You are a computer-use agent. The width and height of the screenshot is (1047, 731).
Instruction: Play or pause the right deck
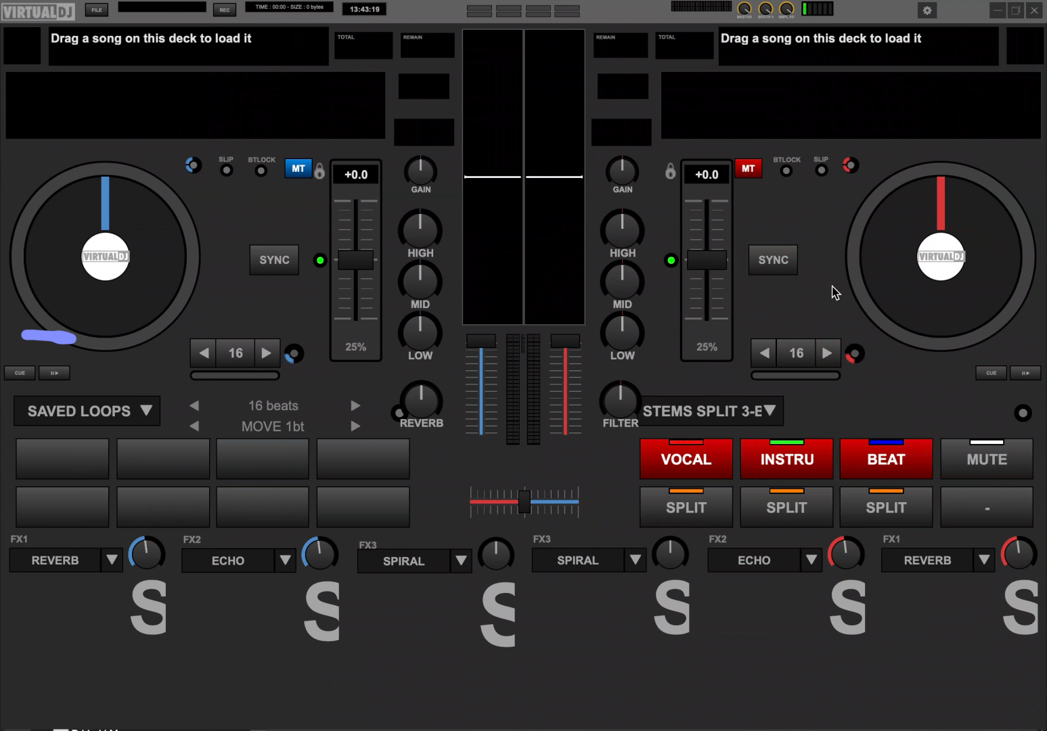point(1025,373)
